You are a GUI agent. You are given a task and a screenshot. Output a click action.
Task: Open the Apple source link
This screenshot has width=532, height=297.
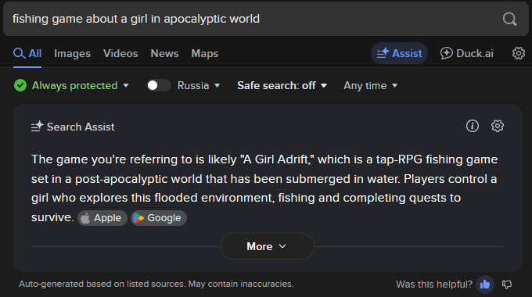pyautogui.click(x=102, y=218)
